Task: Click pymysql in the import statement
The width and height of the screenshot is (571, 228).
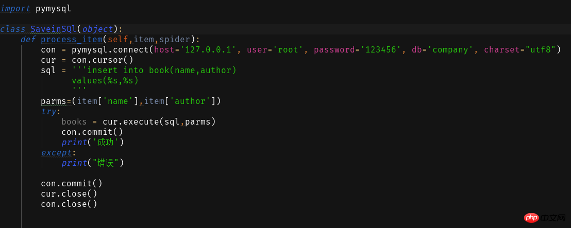Action: (54, 8)
